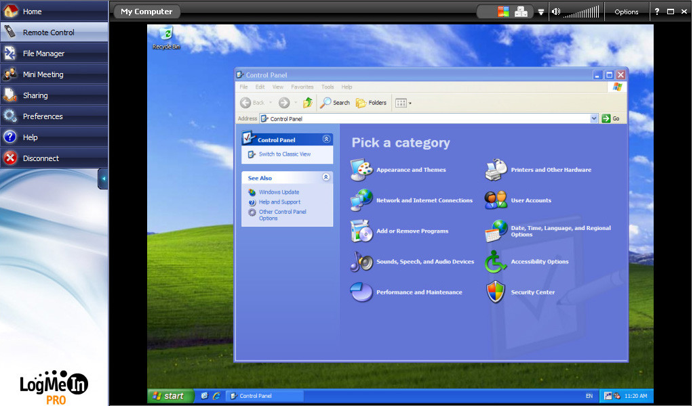Click the Add or Remove Programs disc icon
The image size is (693, 406).
[361, 231]
